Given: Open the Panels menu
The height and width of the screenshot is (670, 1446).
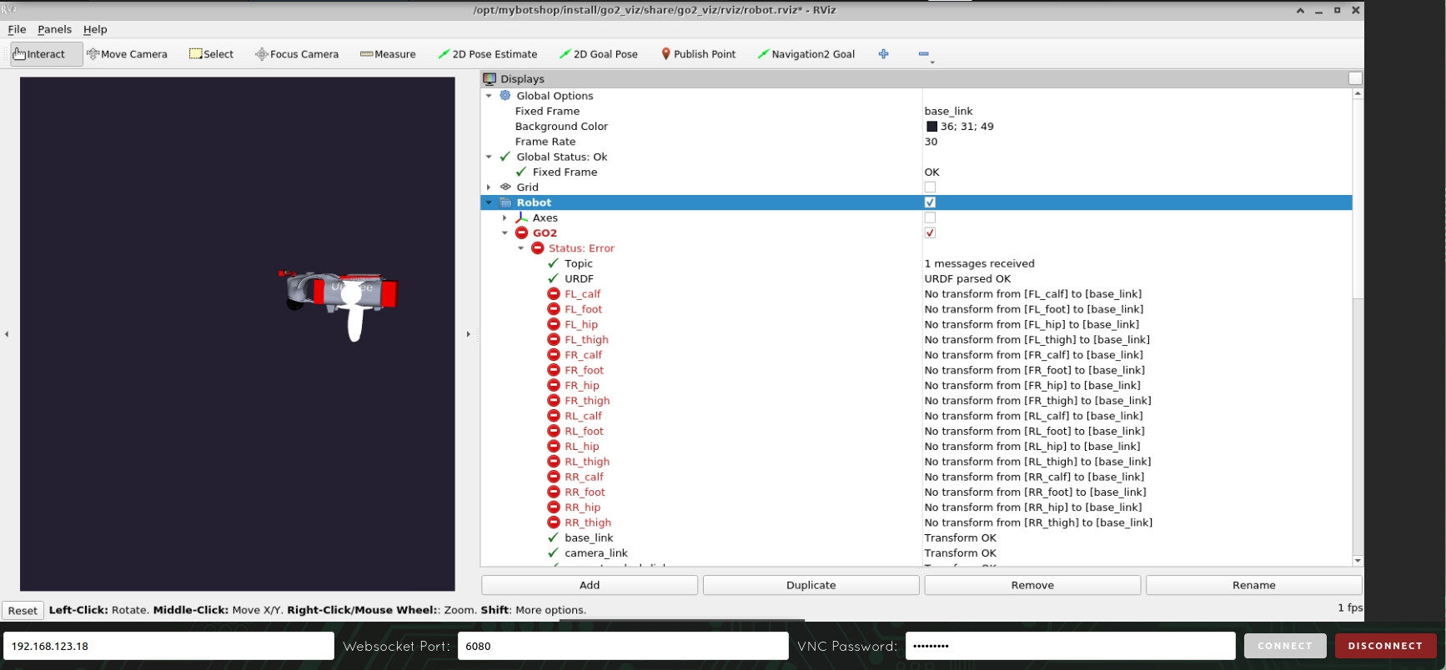Looking at the screenshot, I should click(x=54, y=29).
